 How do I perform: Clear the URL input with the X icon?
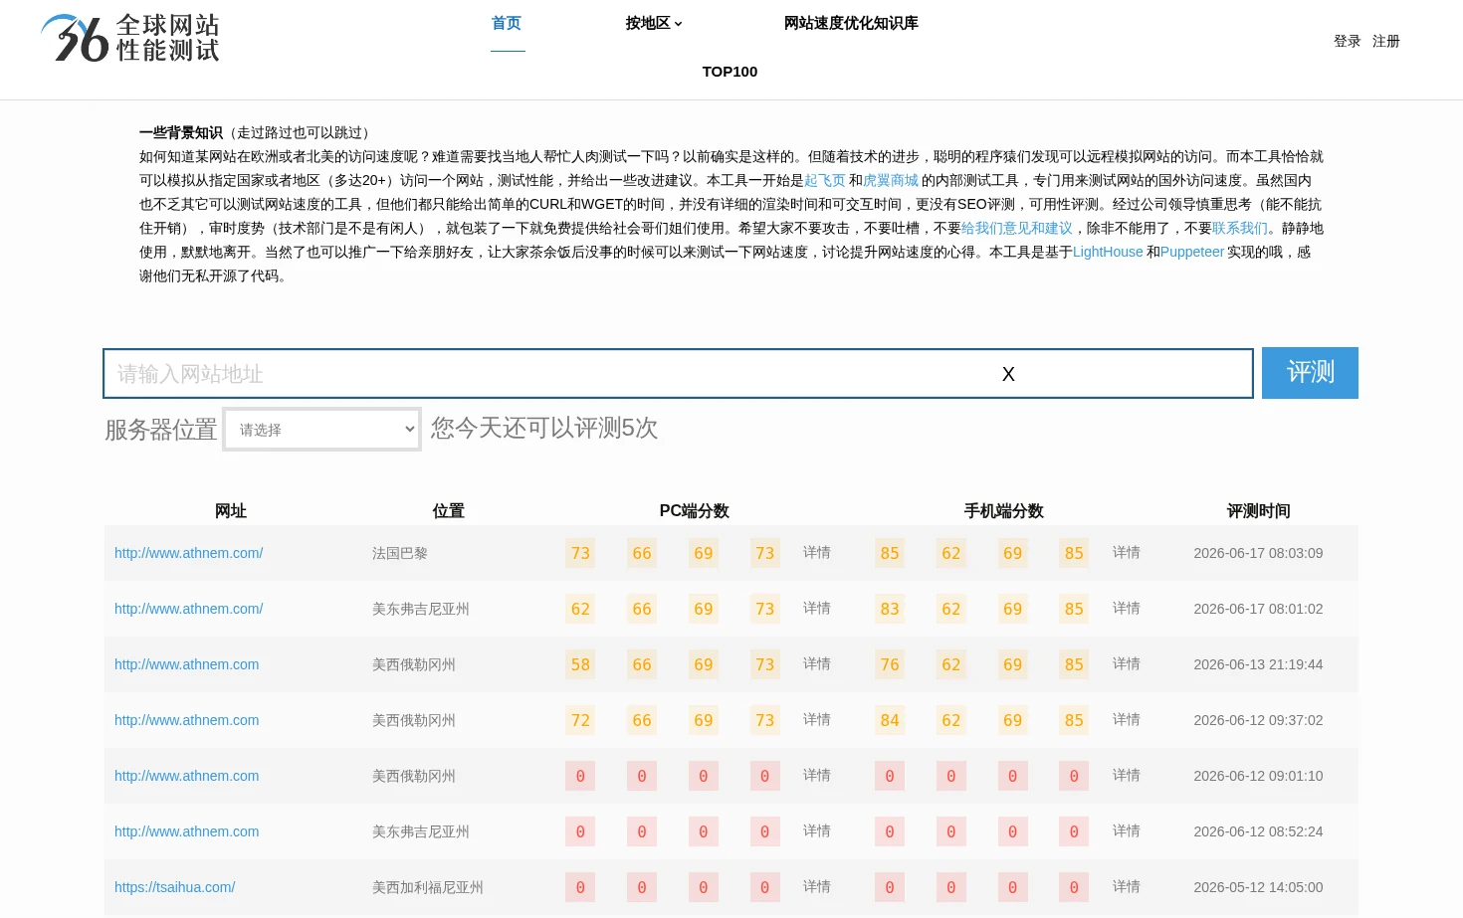tap(1008, 374)
